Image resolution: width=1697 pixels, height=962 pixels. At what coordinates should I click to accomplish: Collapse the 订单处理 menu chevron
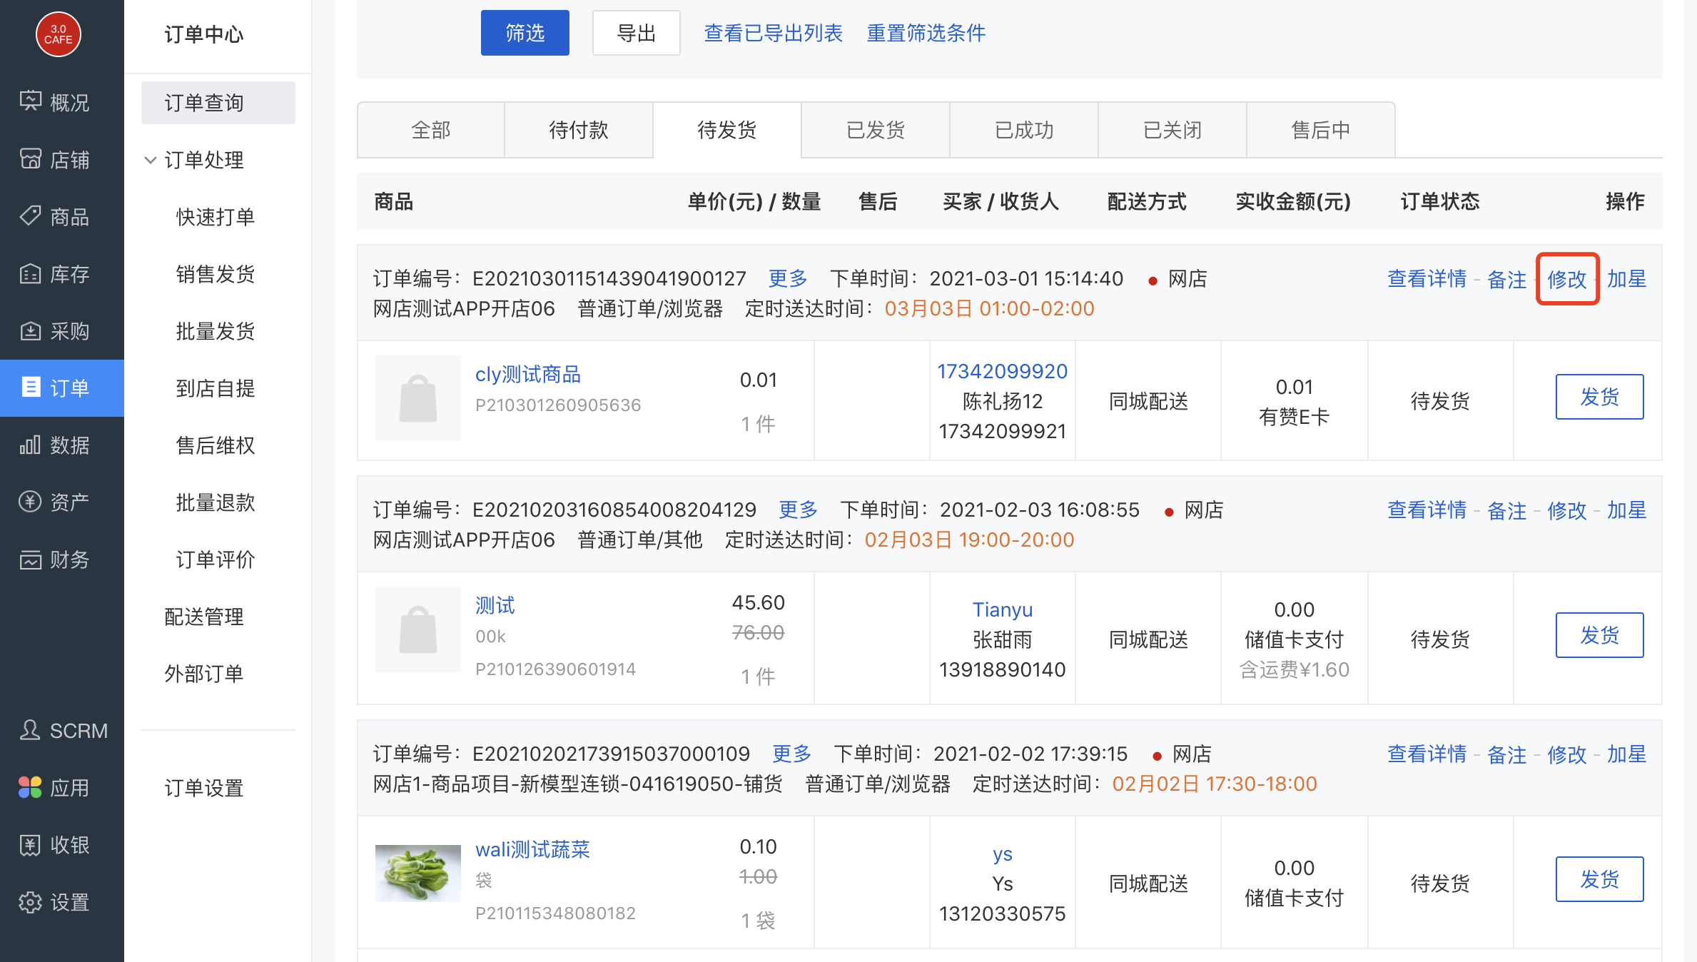pyautogui.click(x=151, y=160)
